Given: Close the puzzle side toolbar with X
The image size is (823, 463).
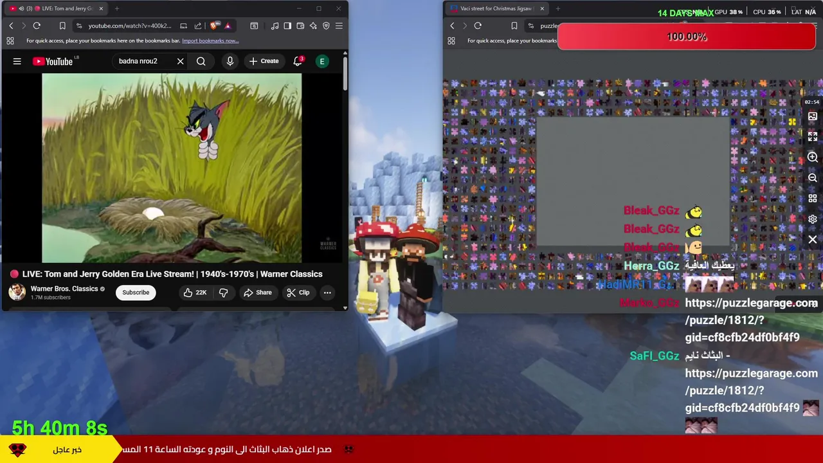Looking at the screenshot, I should 813,239.
